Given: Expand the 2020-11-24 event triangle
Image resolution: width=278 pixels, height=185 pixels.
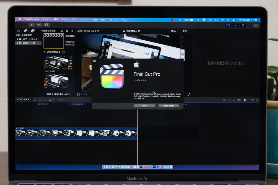Looking at the screenshot, I should pos(18,43).
